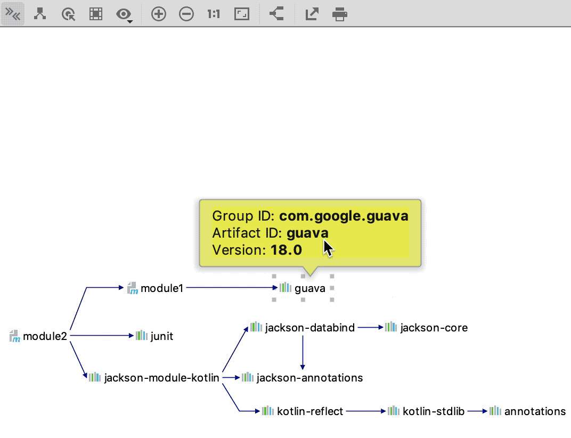Apply the current diagram layout
571x438 pixels.
[x=40, y=14]
